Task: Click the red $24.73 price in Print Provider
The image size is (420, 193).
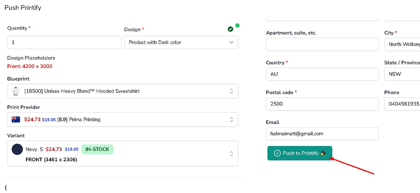Action: (x=32, y=119)
